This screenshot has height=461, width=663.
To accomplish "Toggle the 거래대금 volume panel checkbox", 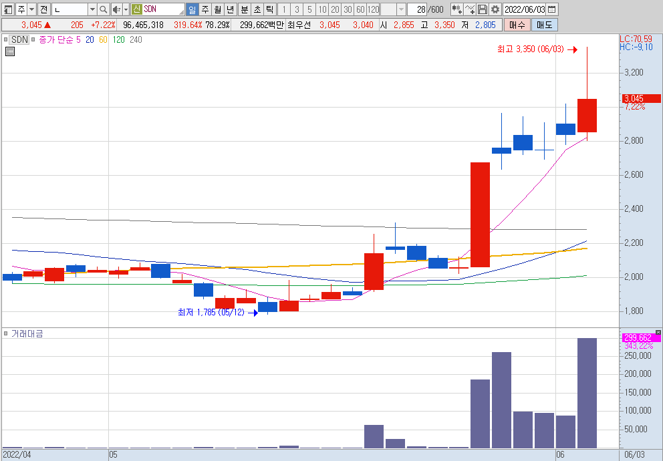I will pos(5,334).
